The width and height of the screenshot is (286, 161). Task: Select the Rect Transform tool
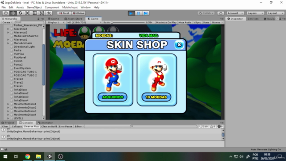tap(34, 13)
